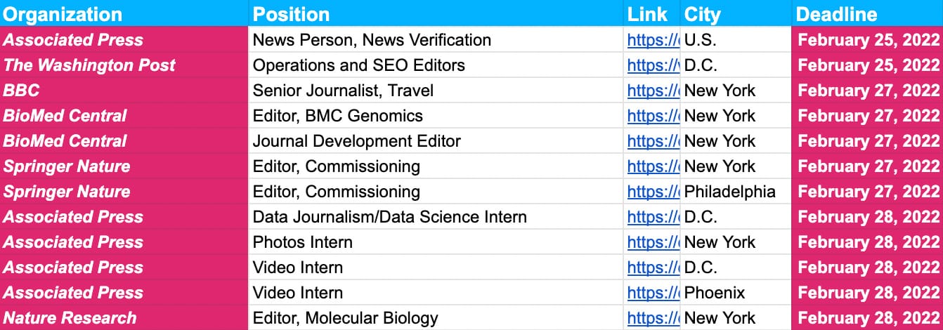Open link for Data Journalism Intern row
Image resolution: width=943 pixels, height=330 pixels.
coord(653,217)
